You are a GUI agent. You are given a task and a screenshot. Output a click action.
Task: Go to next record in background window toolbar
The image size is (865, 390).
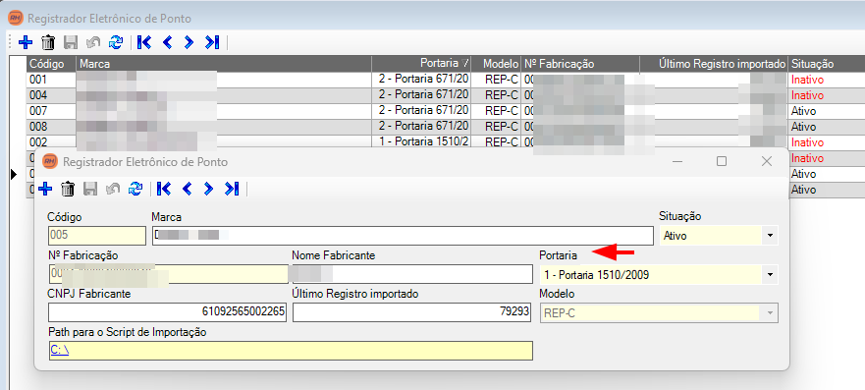(x=189, y=42)
